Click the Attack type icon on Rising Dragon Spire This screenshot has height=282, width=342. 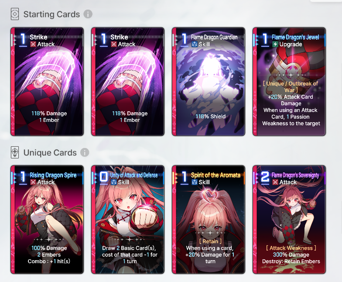(x=33, y=182)
